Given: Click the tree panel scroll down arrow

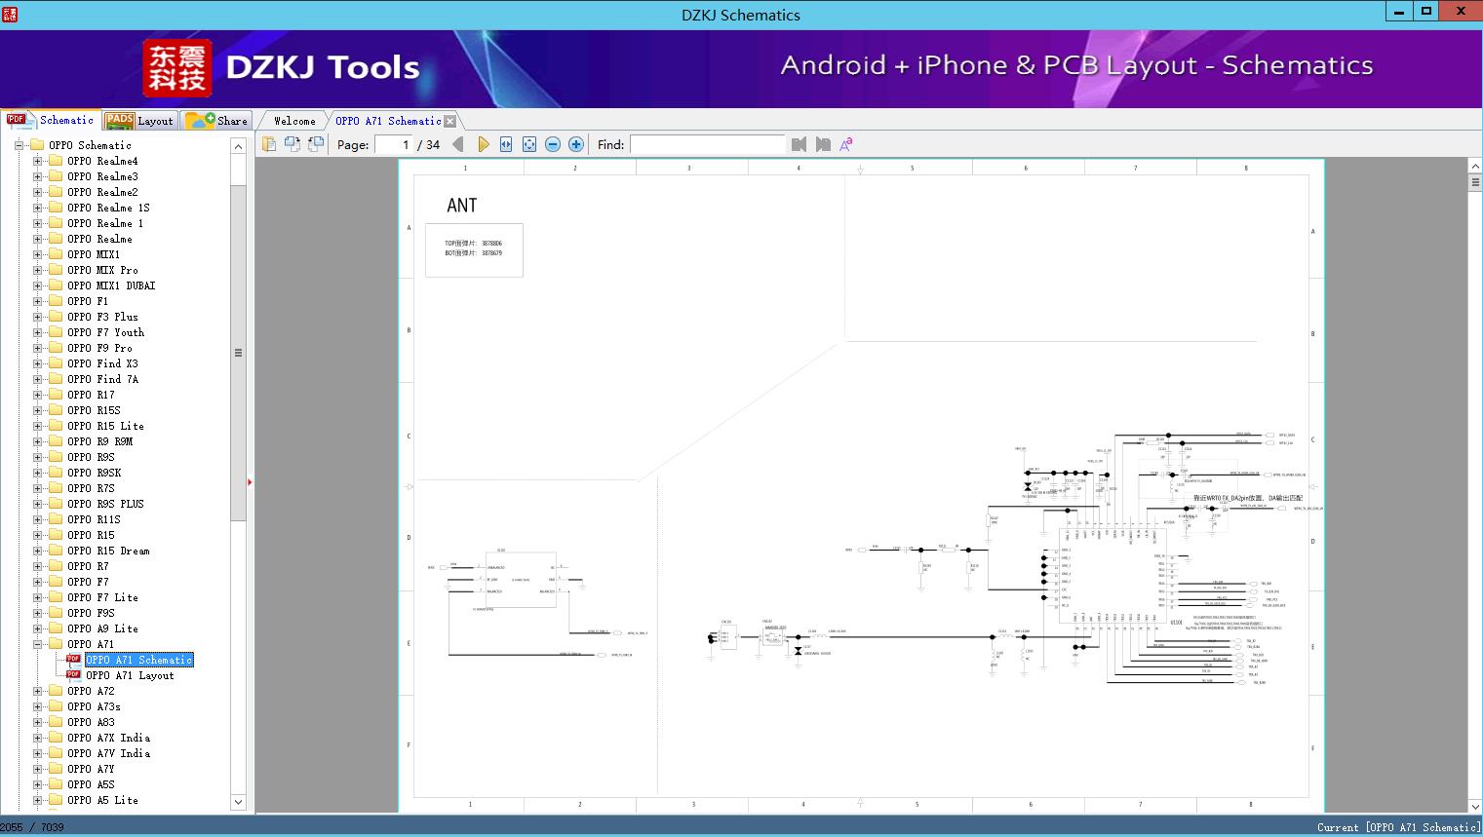Looking at the screenshot, I should (x=238, y=802).
